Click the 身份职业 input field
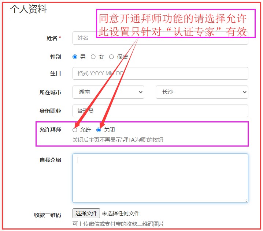This screenshot has height=231, width=263. tap(160, 111)
